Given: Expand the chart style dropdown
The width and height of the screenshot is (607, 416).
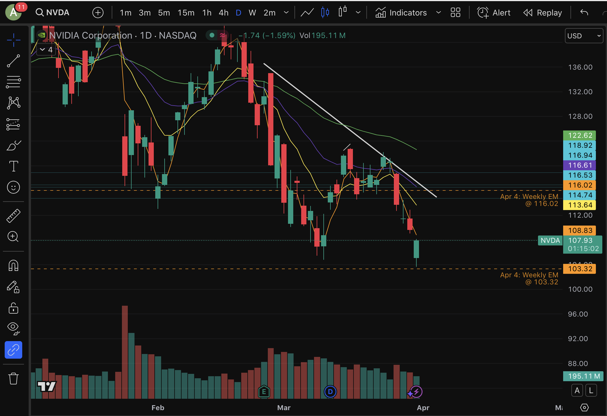Looking at the screenshot, I should (358, 13).
